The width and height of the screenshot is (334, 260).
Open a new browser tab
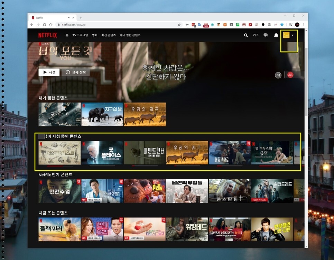coord(81,18)
